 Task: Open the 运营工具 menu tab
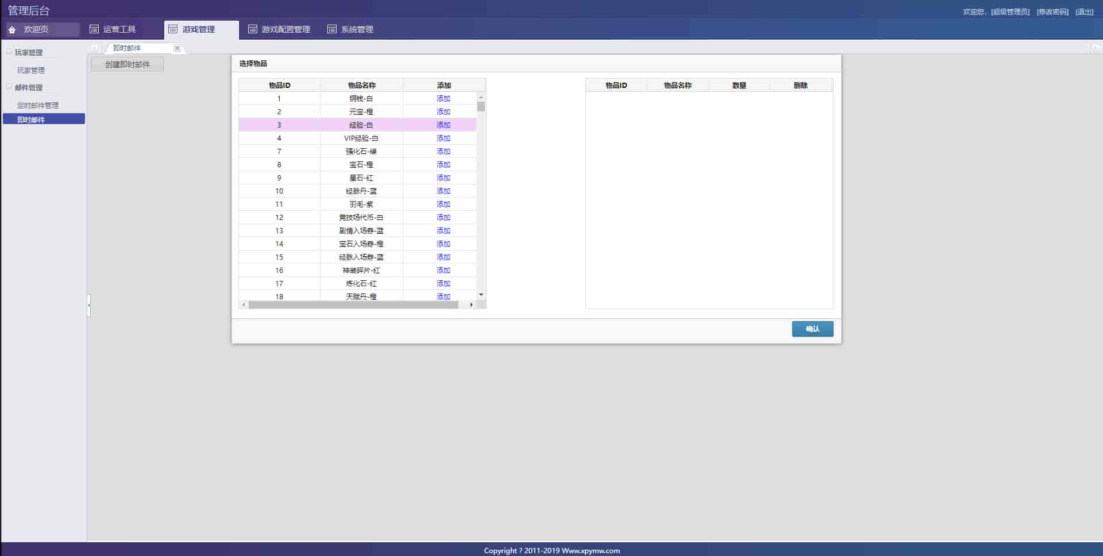click(x=119, y=29)
